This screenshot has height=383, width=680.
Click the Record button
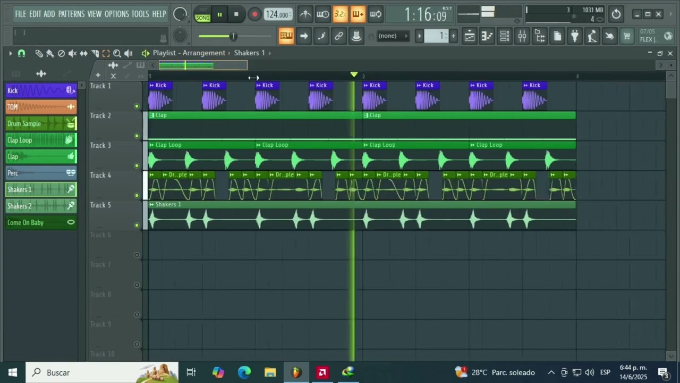254,14
